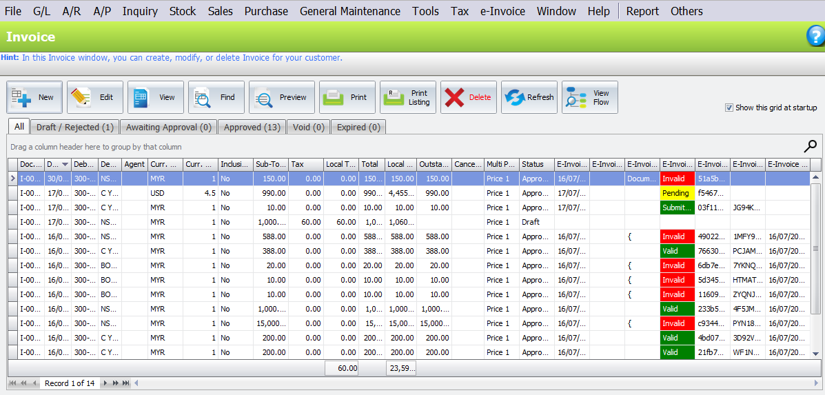Print the selected invoice
The width and height of the screenshot is (825, 395).
(334, 97)
